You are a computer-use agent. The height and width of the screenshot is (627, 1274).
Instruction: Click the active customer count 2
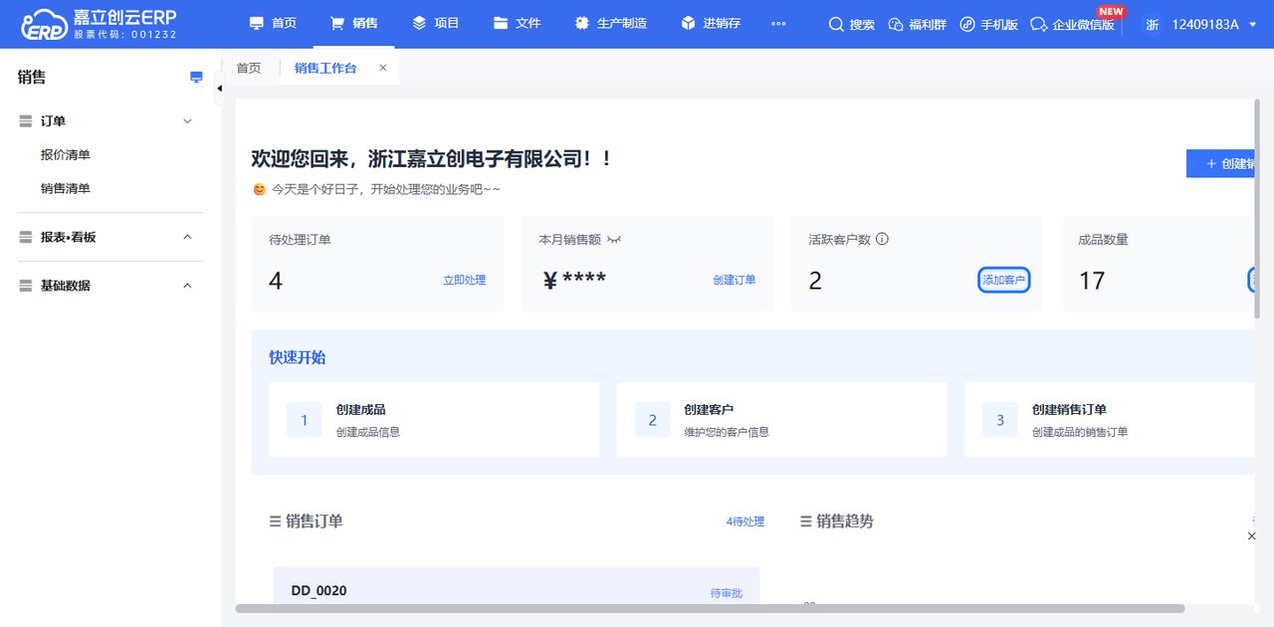(x=815, y=282)
